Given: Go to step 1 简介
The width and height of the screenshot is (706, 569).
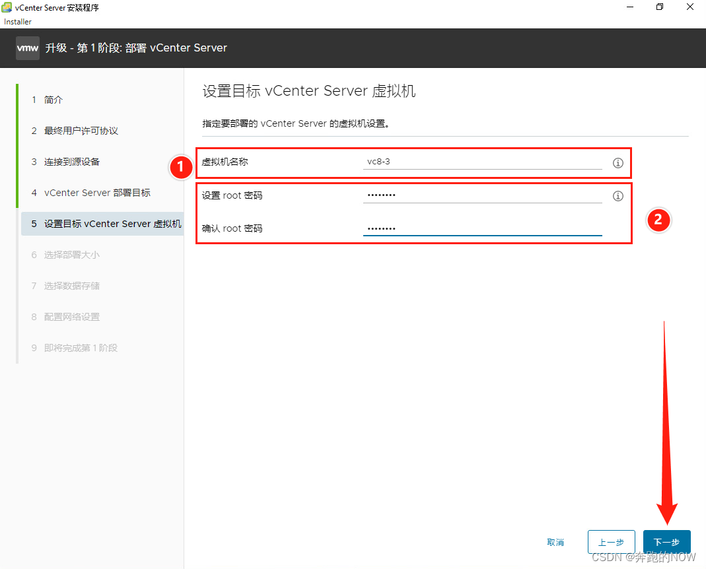Looking at the screenshot, I should [x=47, y=100].
